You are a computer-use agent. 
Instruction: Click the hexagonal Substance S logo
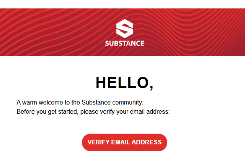(125, 29)
